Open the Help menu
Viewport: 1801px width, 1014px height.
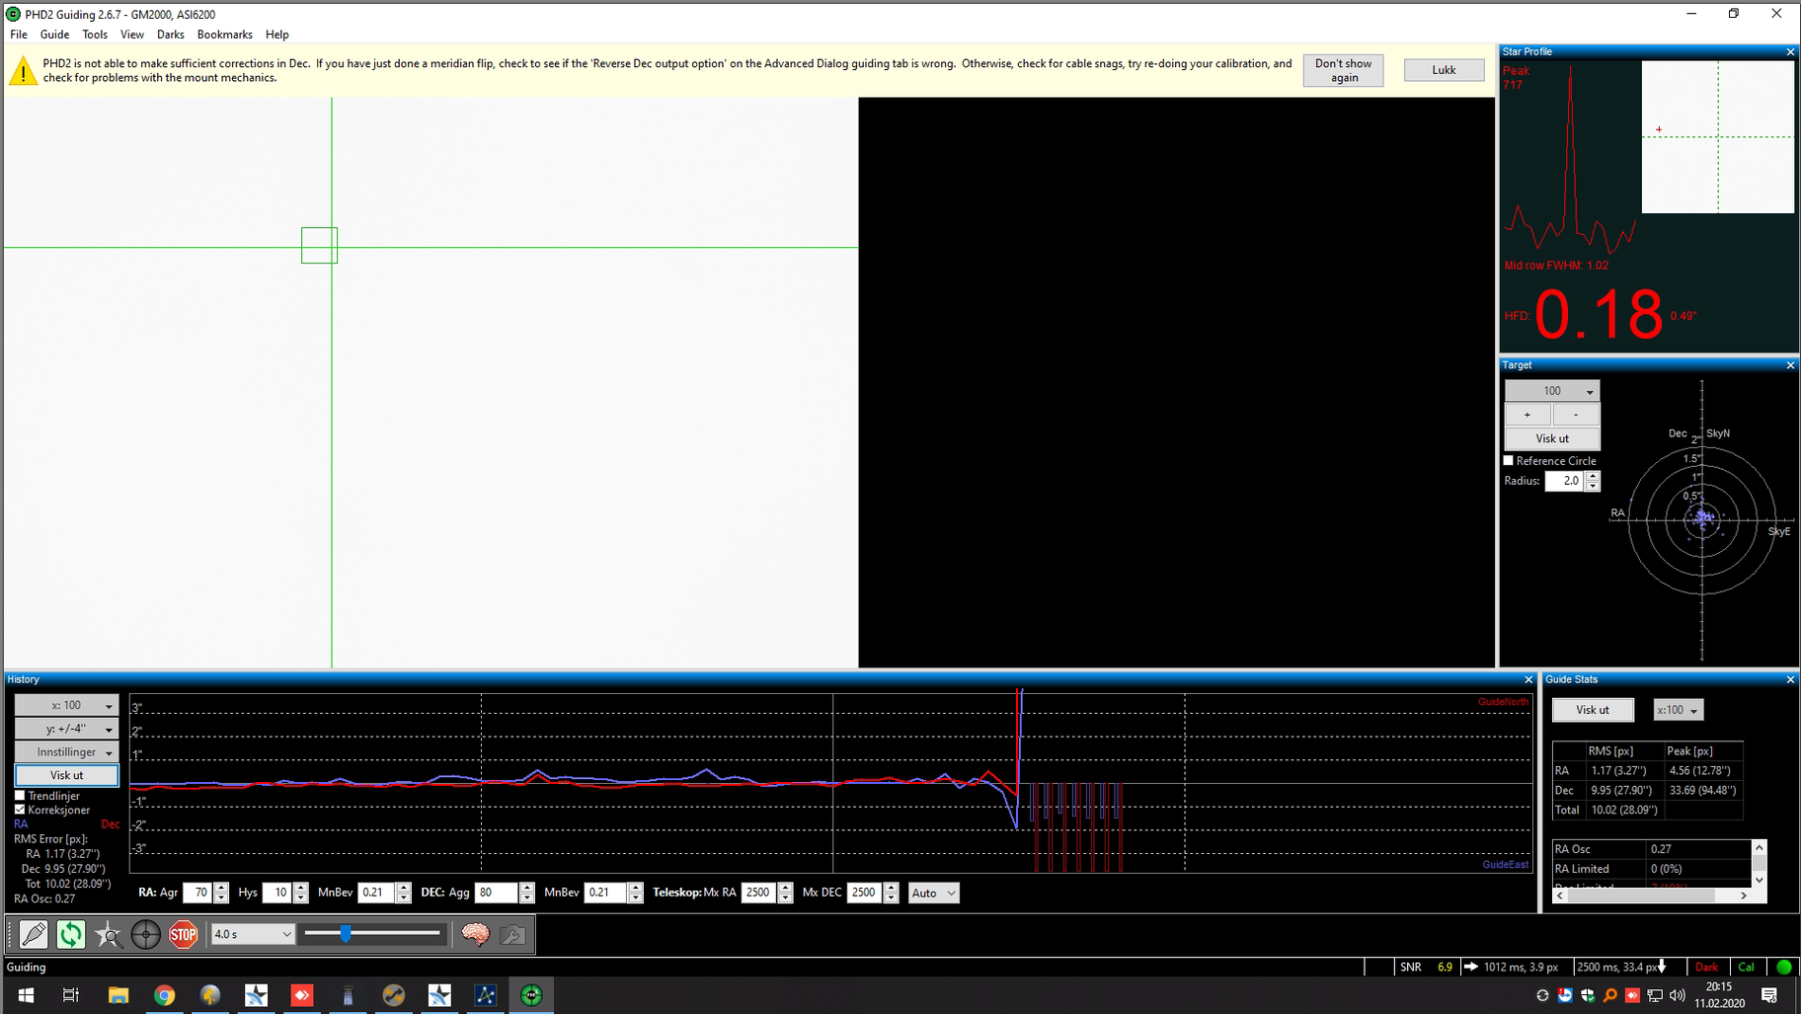(x=277, y=35)
